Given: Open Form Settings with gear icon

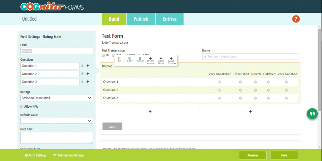Looking at the screenshot, I should tap(35, 155).
